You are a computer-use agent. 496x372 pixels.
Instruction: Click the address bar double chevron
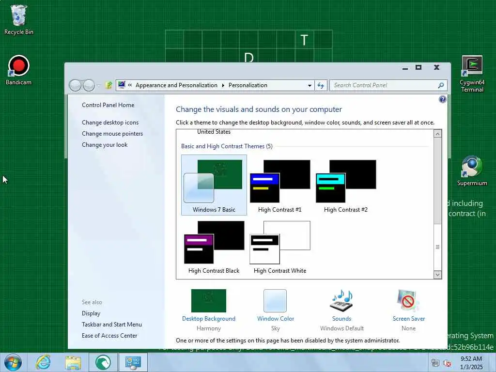click(x=130, y=85)
